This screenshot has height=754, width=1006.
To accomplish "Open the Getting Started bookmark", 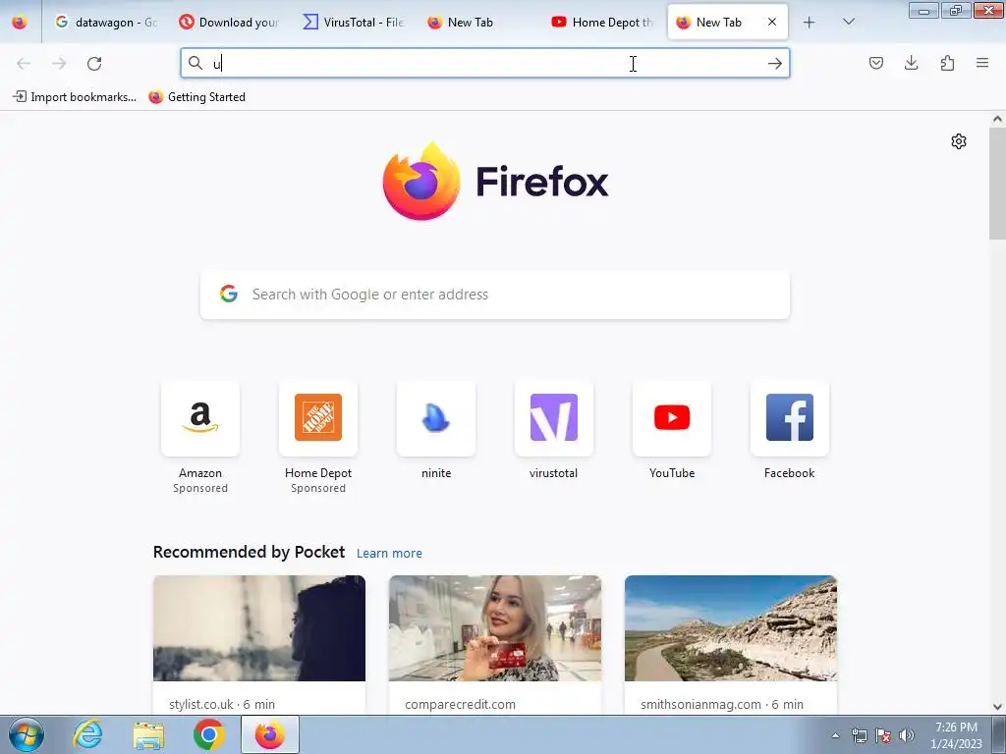I will coord(196,97).
